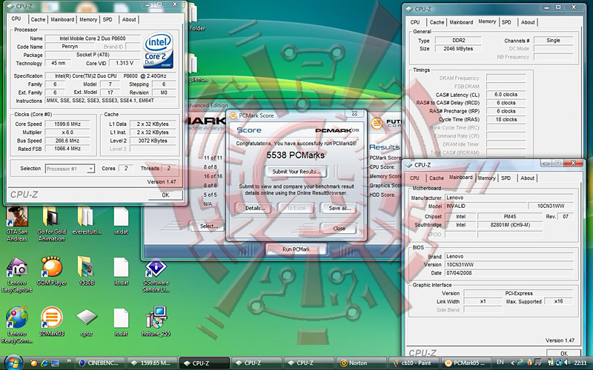593x370 pixels.
Task: Launch Internet Explorer from the quick launch bar
Action: (44, 363)
